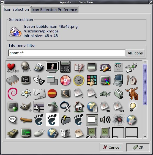Viewport: 153px width, 155px height.
Task: Pick the irc speech bubble icon
Action: (12, 120)
